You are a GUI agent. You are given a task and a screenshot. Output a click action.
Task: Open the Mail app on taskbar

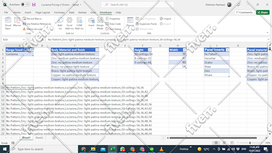pos(103,149)
